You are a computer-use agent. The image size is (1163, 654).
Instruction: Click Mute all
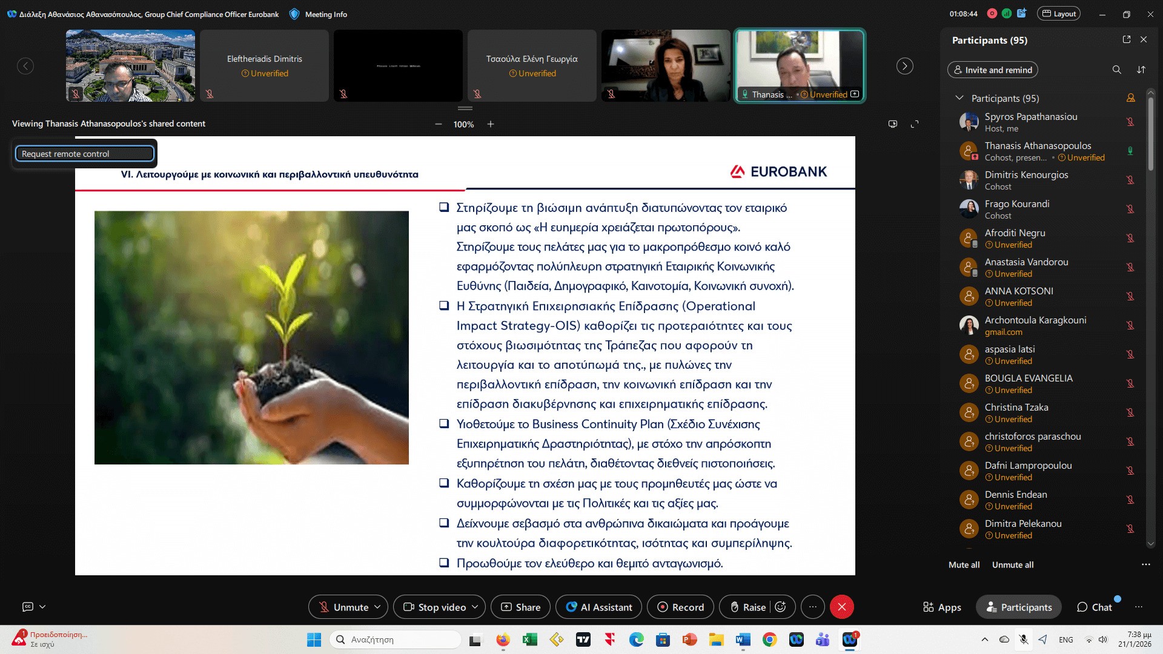coord(964,564)
